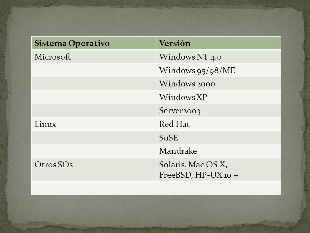
Task: Click the Microsoft table cell
Action: (94, 57)
